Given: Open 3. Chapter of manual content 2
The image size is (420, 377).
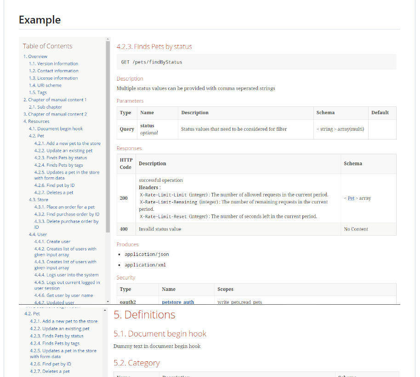Looking at the screenshot, I should [x=55, y=114].
